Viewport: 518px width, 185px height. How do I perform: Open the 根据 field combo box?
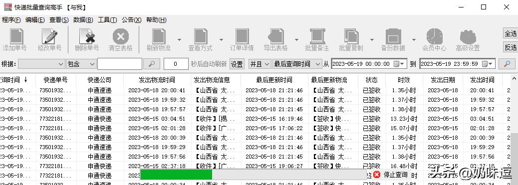click(x=41, y=64)
